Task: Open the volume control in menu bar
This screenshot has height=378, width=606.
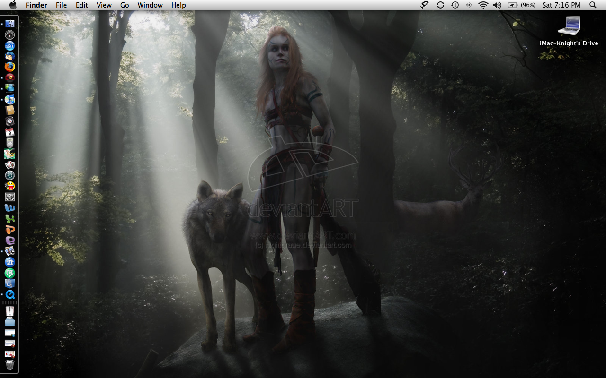Action: pyautogui.click(x=497, y=5)
